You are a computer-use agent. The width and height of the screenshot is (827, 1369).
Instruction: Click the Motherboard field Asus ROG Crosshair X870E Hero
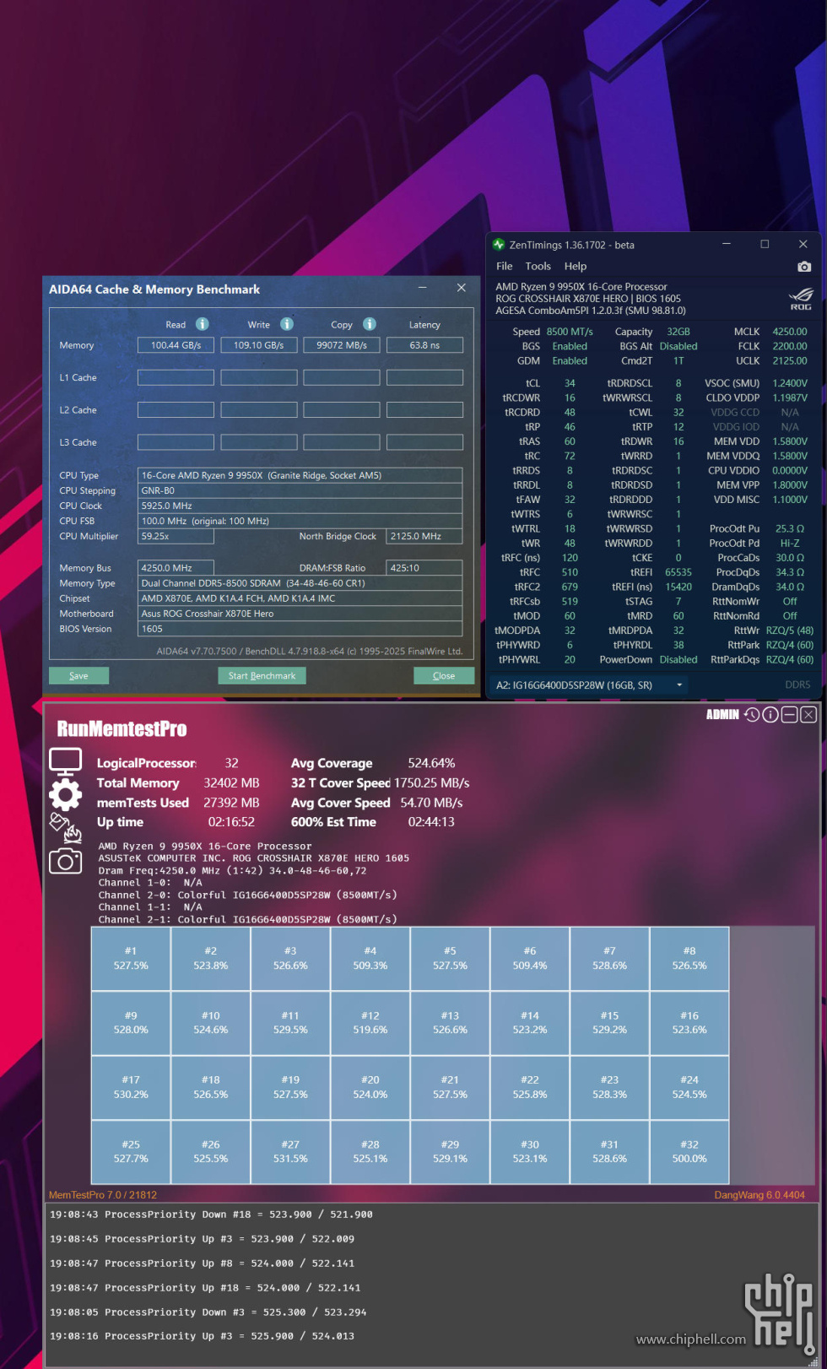tap(300, 614)
